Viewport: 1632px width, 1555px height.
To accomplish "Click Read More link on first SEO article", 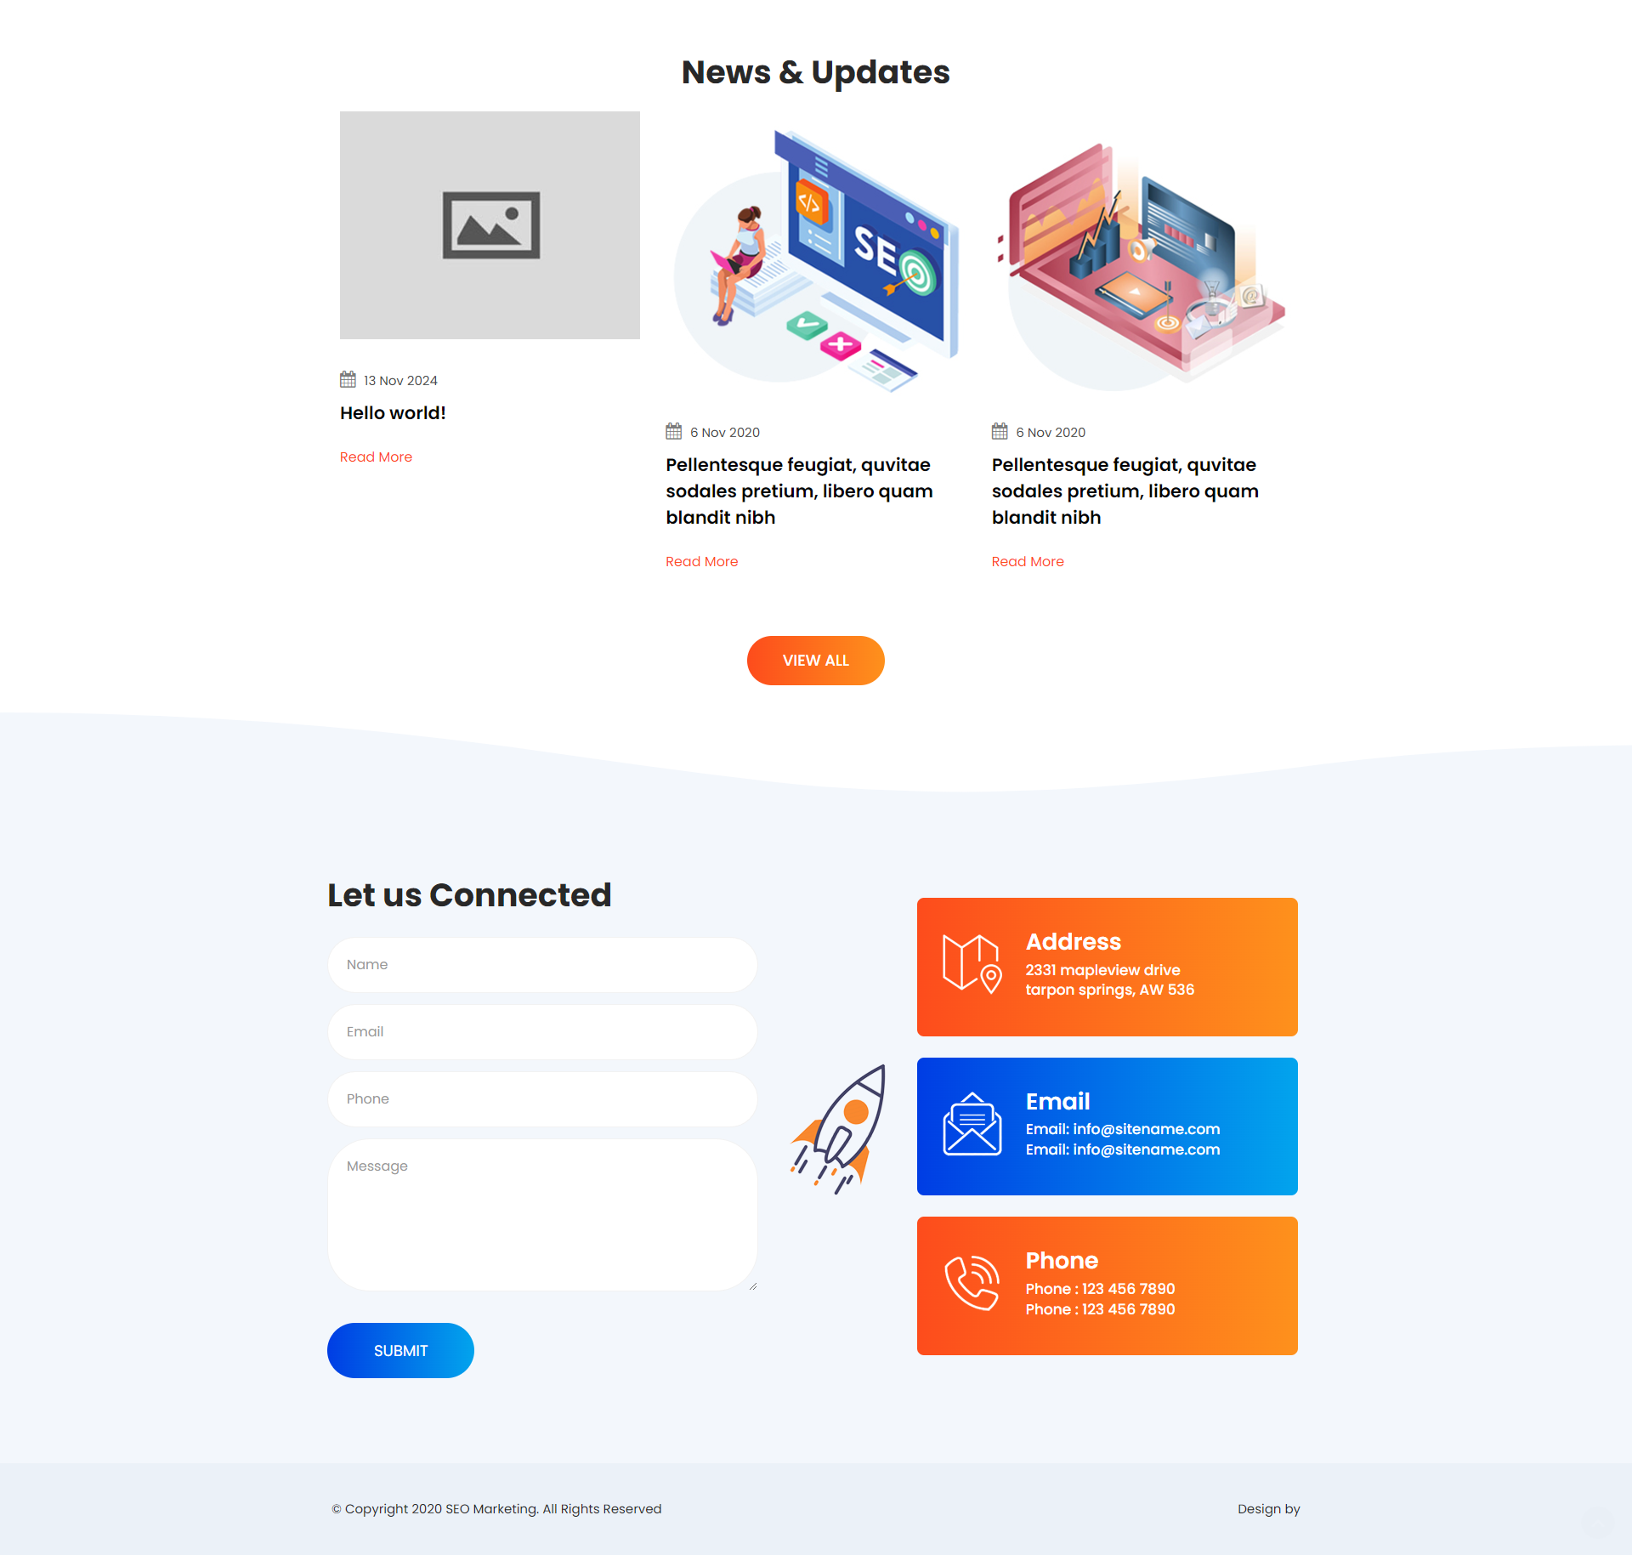I will 702,561.
